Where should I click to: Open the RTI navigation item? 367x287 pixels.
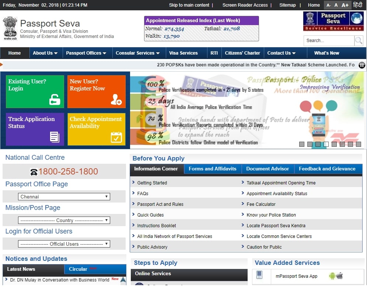(214, 53)
